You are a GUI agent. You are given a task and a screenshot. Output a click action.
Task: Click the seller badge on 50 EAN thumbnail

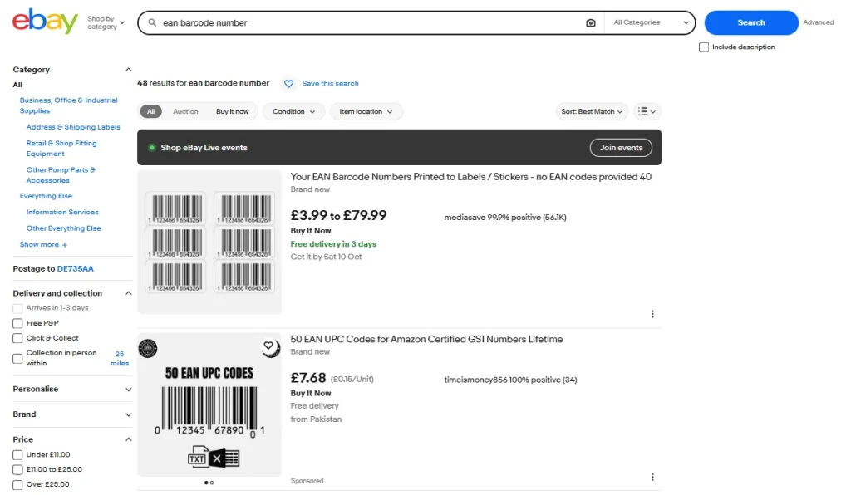[x=148, y=348]
